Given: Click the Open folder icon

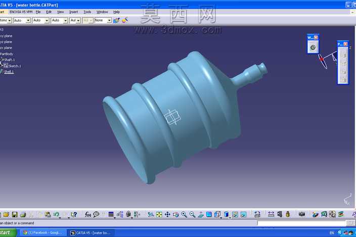Looking at the screenshot, I should [7, 214].
